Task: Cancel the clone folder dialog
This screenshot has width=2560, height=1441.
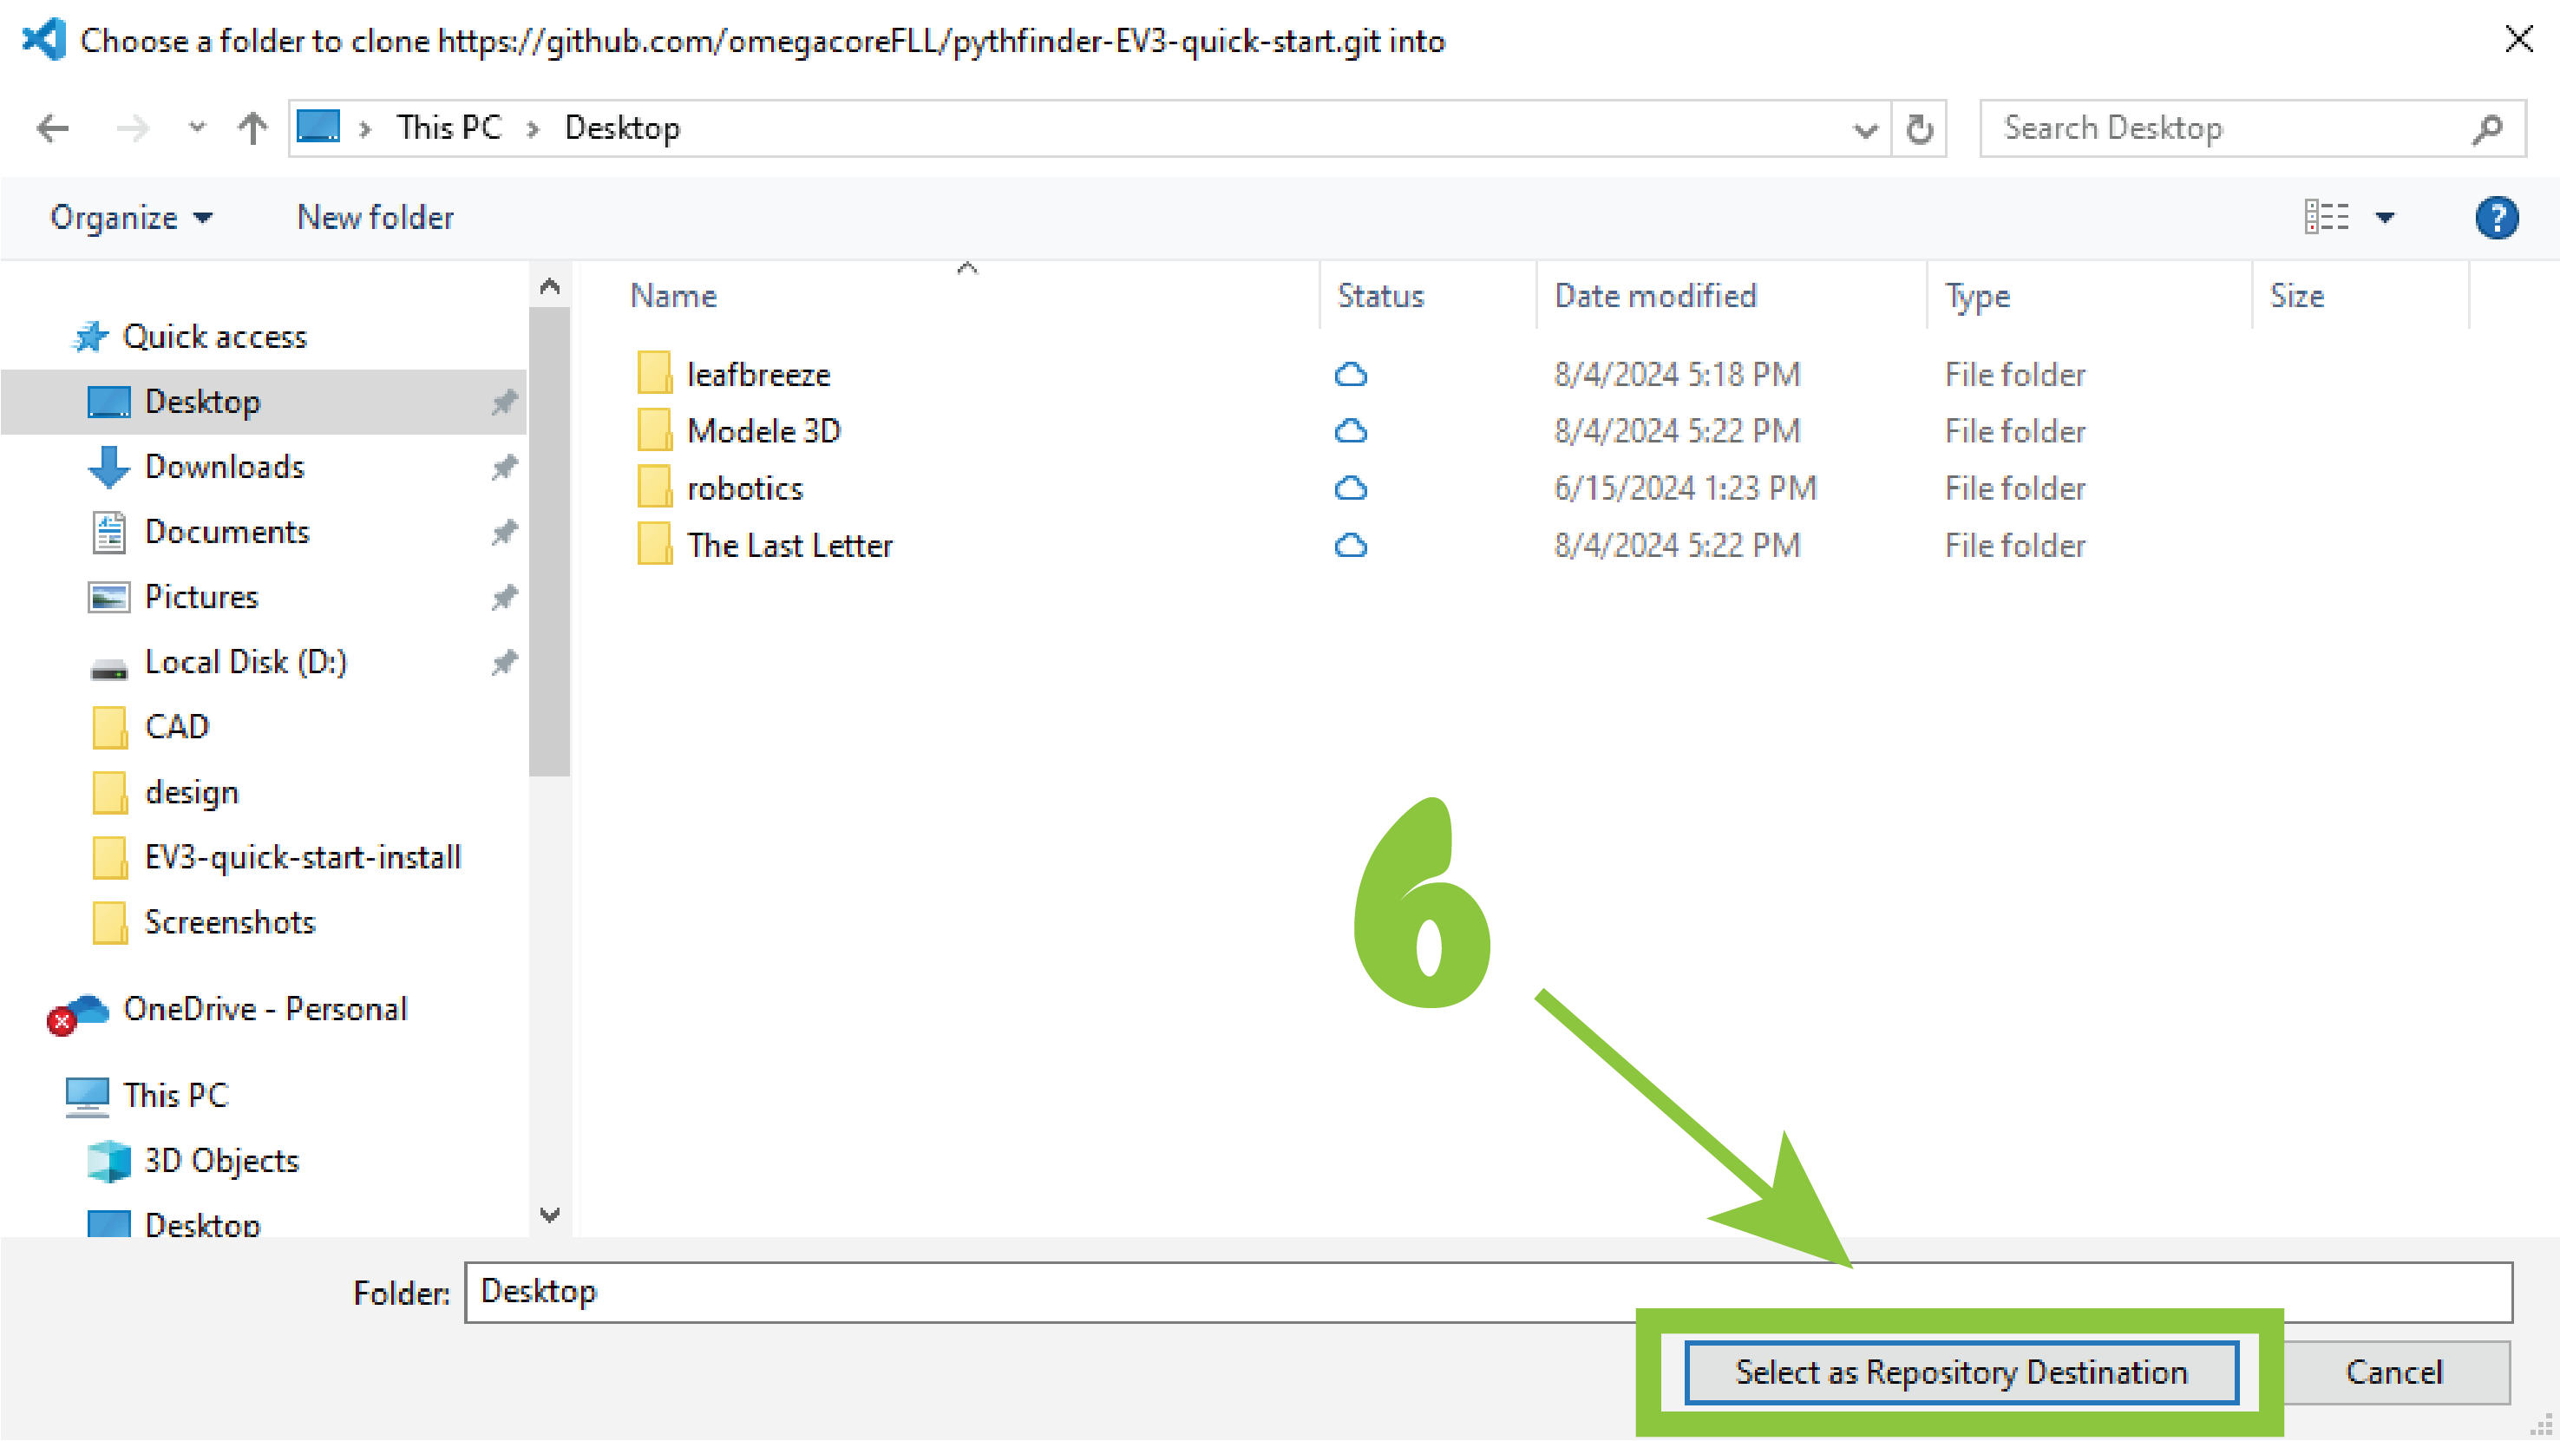Action: (2394, 1372)
